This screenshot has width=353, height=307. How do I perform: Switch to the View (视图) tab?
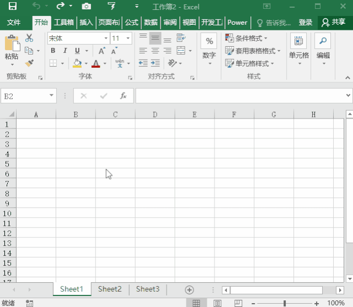(x=189, y=22)
